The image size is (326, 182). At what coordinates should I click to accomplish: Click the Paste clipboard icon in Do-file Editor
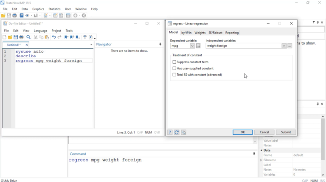[x=47, y=37]
